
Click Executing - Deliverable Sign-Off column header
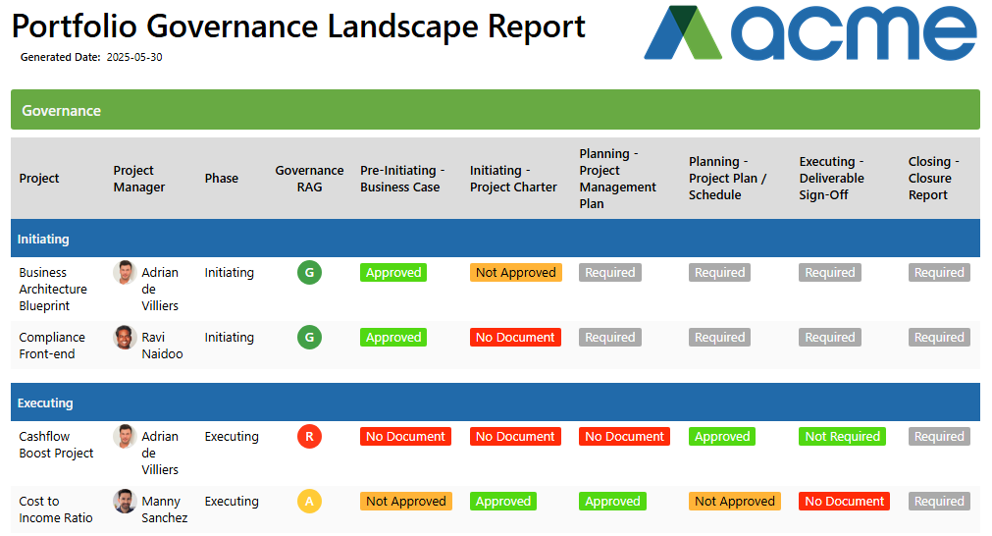(x=831, y=179)
